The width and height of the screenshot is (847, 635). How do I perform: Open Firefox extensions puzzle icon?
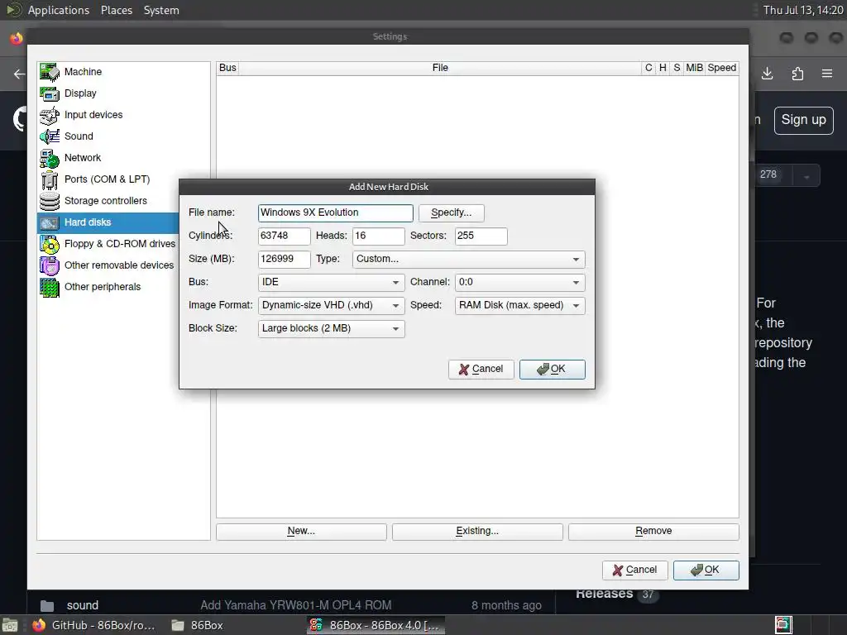click(x=797, y=74)
